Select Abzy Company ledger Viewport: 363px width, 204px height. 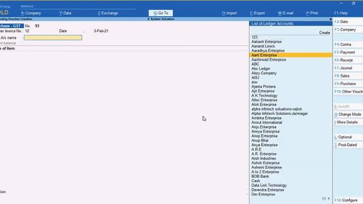point(264,73)
